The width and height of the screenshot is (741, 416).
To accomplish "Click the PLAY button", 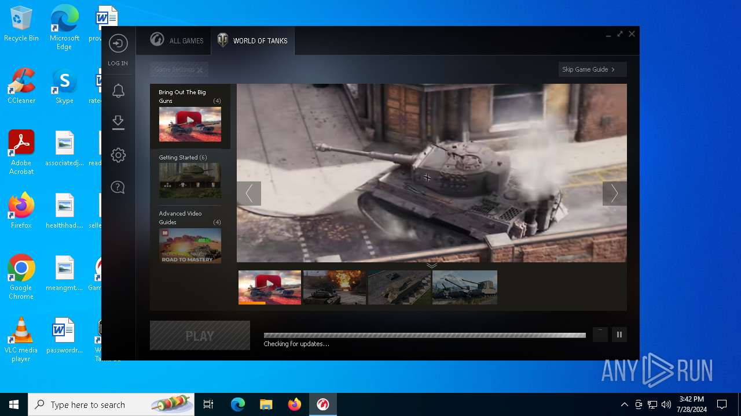I will point(200,336).
